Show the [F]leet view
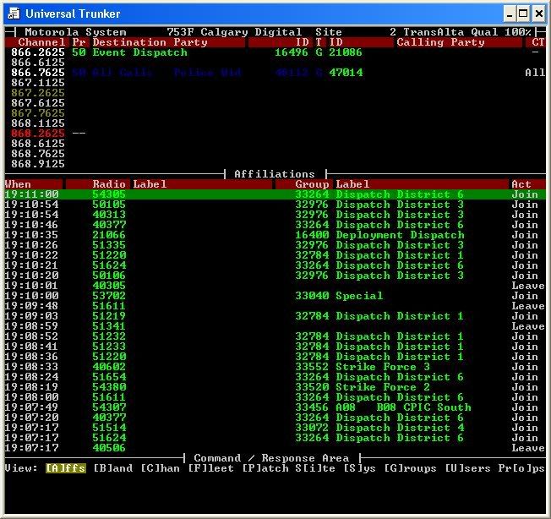The image size is (551, 519). tap(210, 468)
